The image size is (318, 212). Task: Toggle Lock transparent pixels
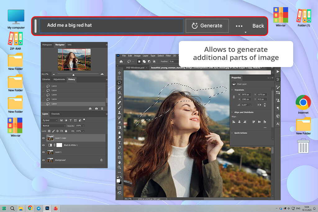click(x=49, y=131)
